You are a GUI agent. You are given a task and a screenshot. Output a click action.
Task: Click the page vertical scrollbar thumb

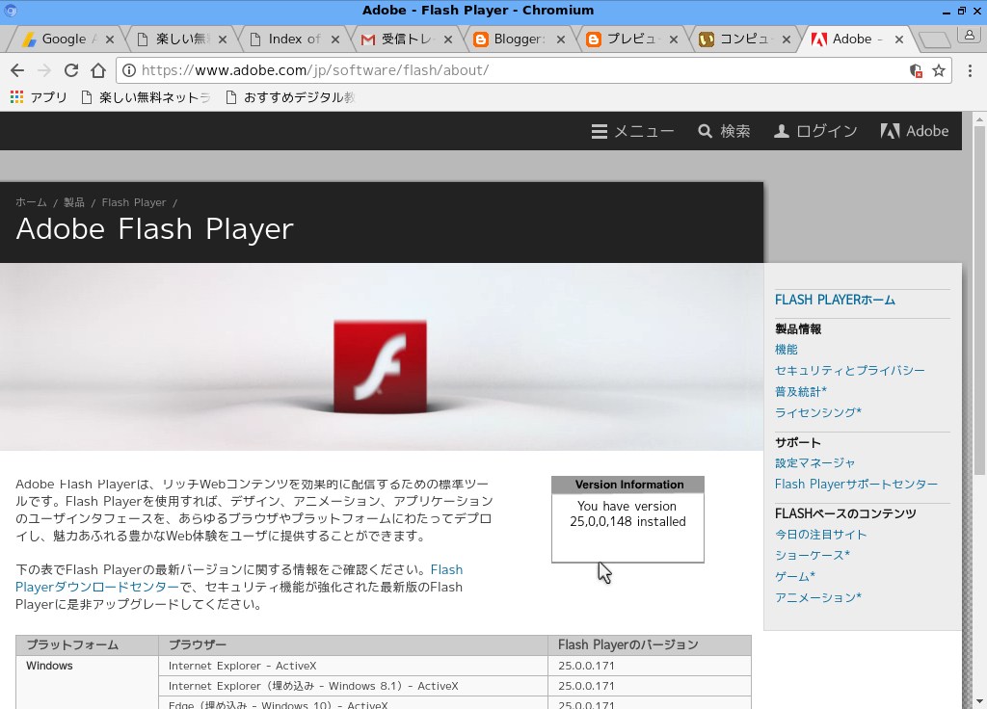(x=979, y=301)
